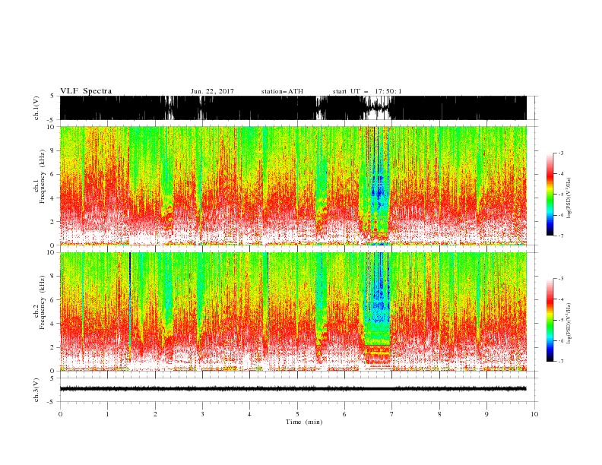The image size is (602, 465).
Task: Click the "VLF Spectra" plot title
Action: [86, 91]
